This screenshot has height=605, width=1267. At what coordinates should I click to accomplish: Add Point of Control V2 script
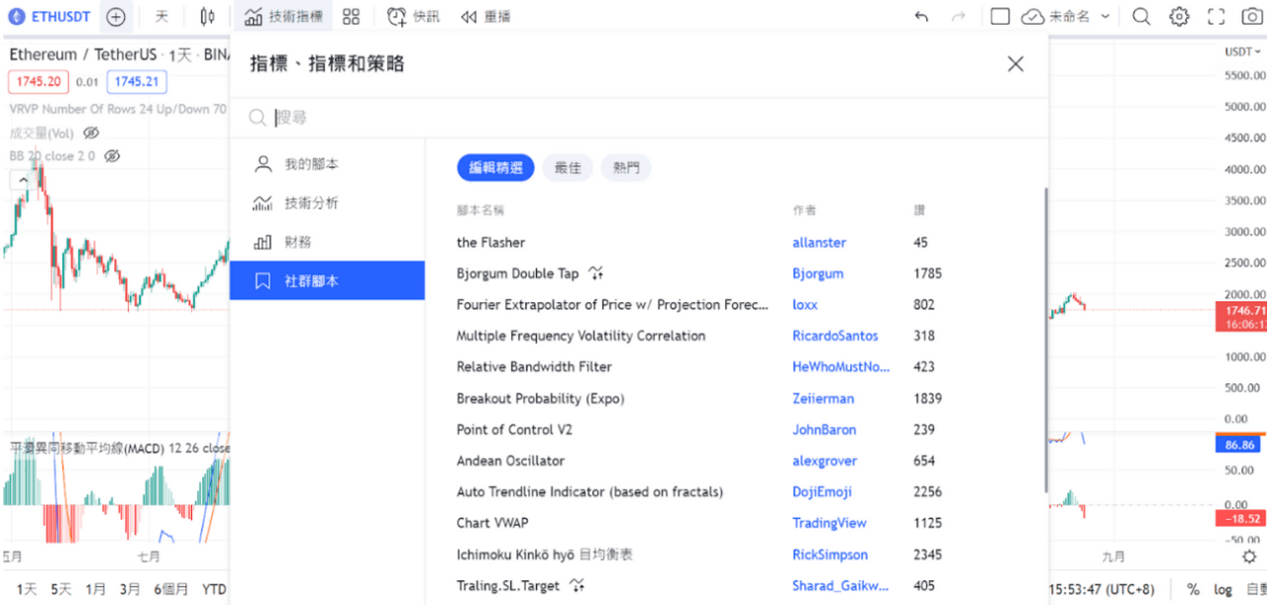514,430
